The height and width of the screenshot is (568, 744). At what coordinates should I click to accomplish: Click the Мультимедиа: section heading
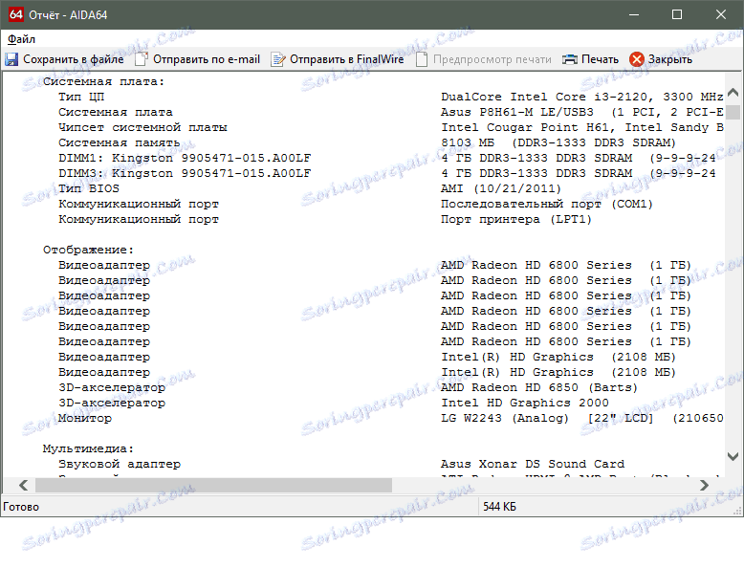88,448
